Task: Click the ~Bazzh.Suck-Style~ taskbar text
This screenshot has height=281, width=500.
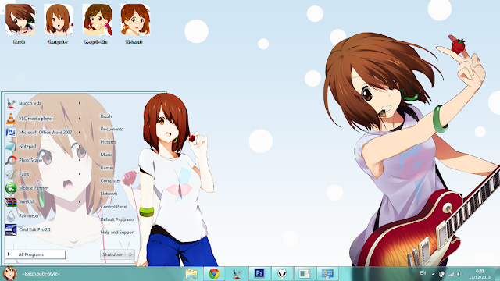Action: [41, 274]
